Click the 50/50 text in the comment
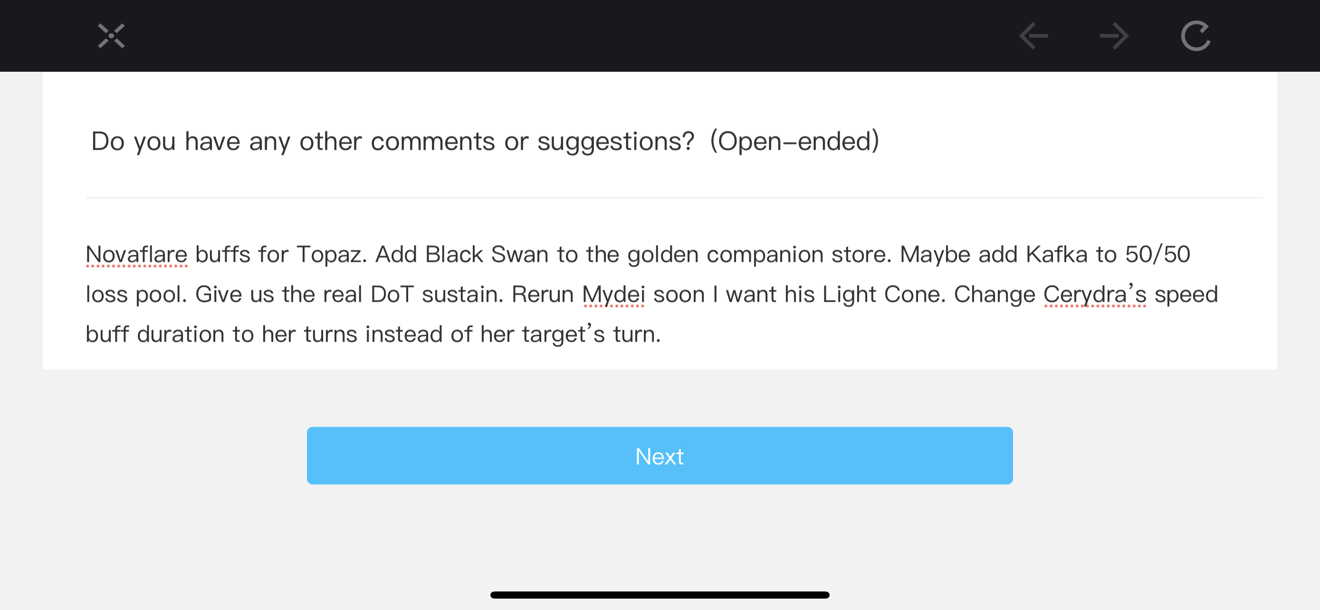Viewport: 1320px width, 610px height. point(1157,255)
